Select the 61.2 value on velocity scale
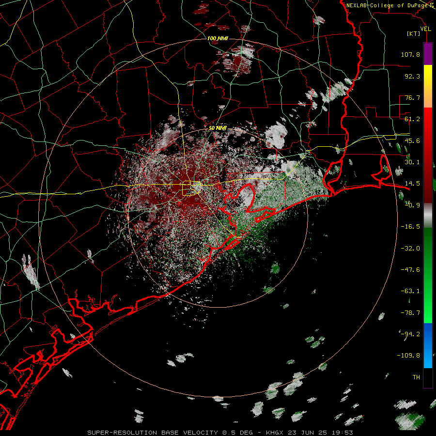The width and height of the screenshot is (436, 436). 412,119
